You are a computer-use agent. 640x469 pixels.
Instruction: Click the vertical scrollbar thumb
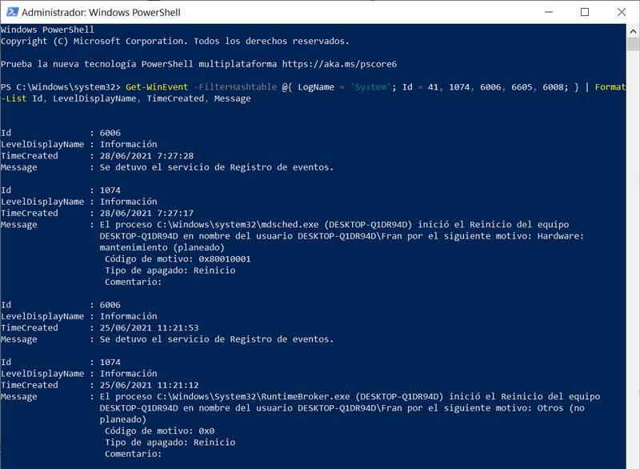coord(633,44)
